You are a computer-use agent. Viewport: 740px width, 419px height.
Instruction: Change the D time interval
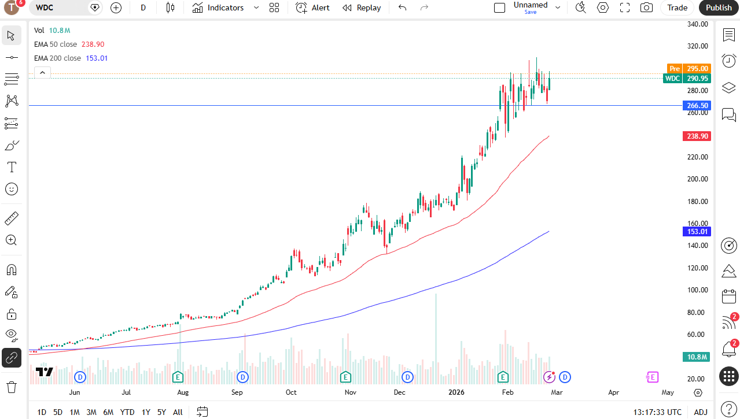click(x=143, y=8)
